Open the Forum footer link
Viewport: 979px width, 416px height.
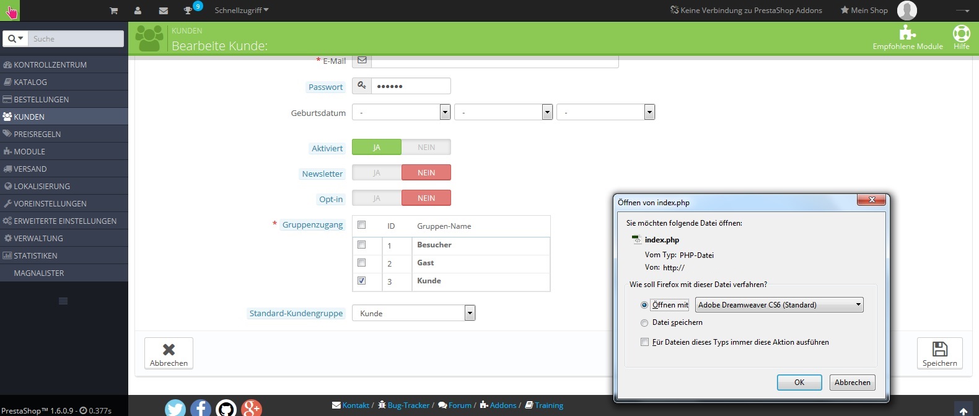(455, 405)
